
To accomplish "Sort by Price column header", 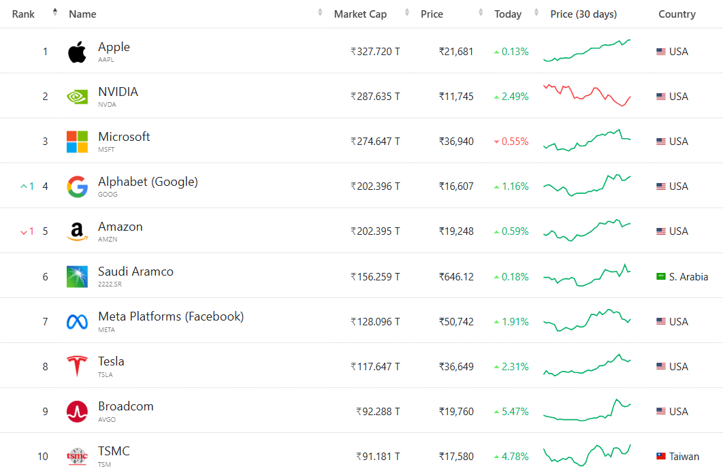I will pyautogui.click(x=432, y=14).
